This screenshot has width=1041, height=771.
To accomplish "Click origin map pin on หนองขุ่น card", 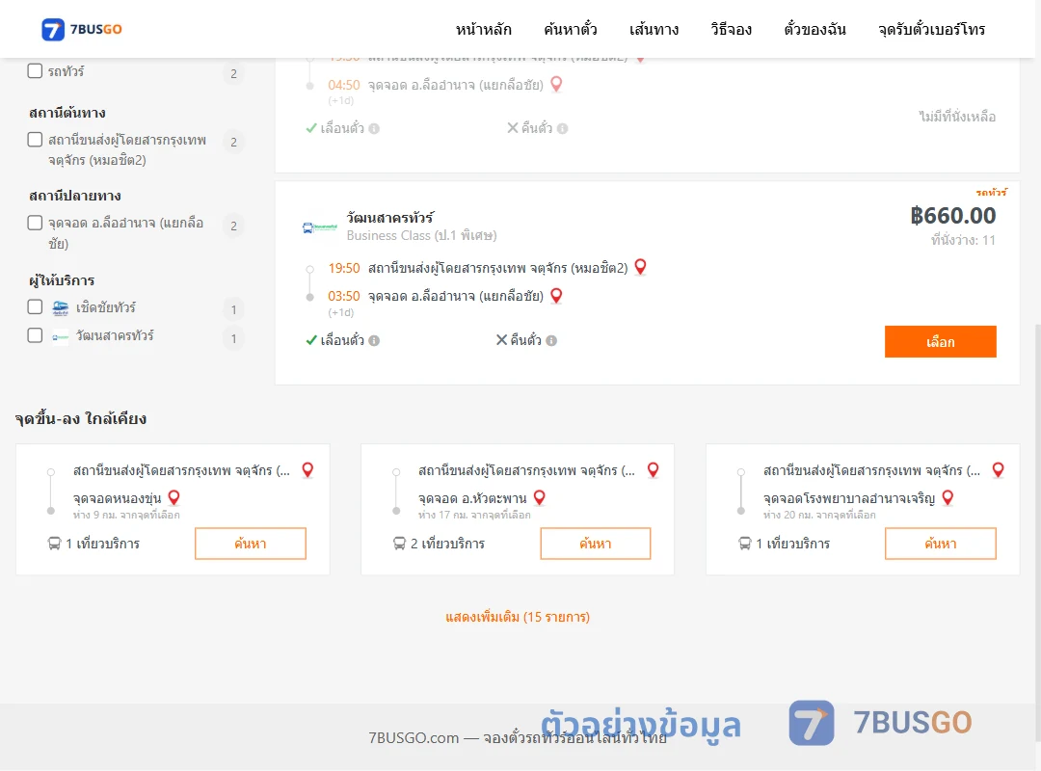I will [x=307, y=470].
